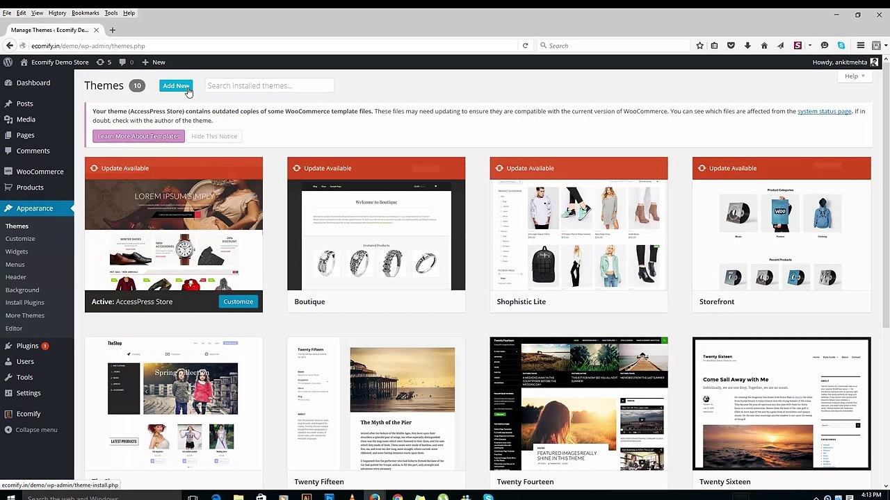This screenshot has height=500, width=890.
Task: Open Editor under Appearance
Action: 14,328
